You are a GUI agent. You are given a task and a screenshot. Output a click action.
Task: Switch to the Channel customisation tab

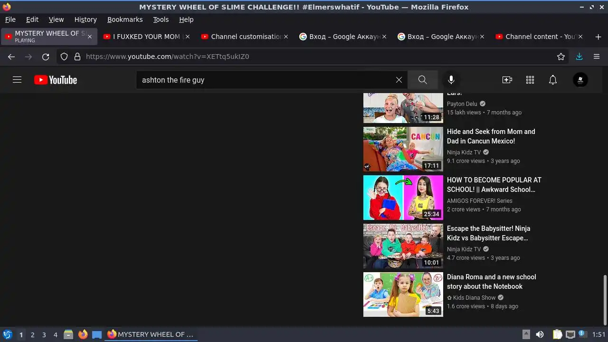click(x=244, y=37)
